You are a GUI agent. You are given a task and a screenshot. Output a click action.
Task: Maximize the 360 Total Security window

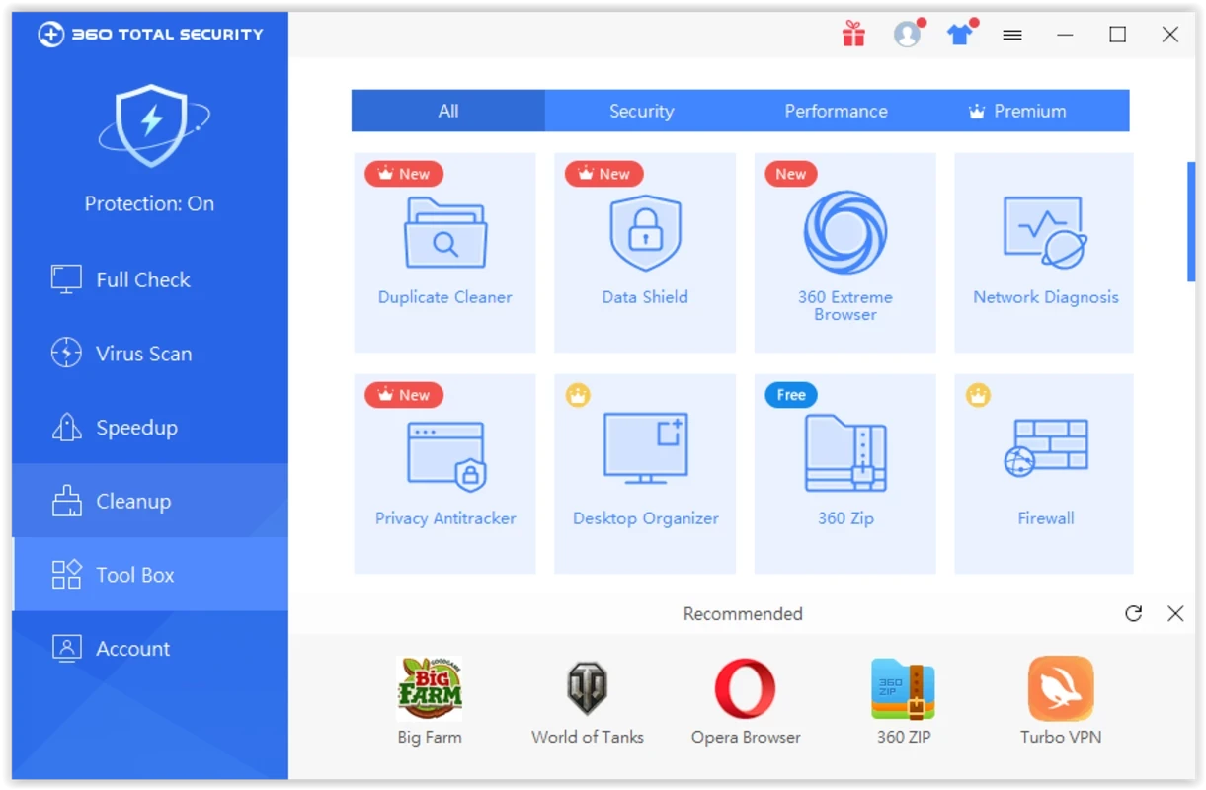coord(1117,35)
